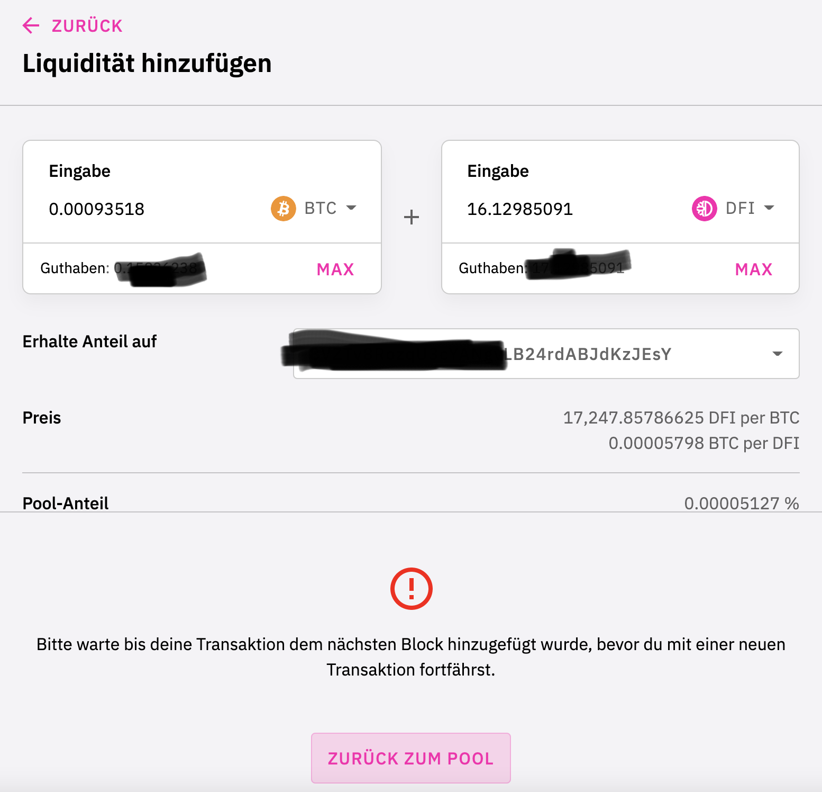Click the red warning exclamation icon
The image size is (822, 792).
(x=412, y=589)
